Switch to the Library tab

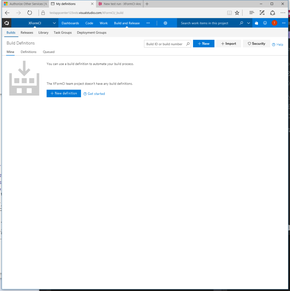pyautogui.click(x=43, y=32)
